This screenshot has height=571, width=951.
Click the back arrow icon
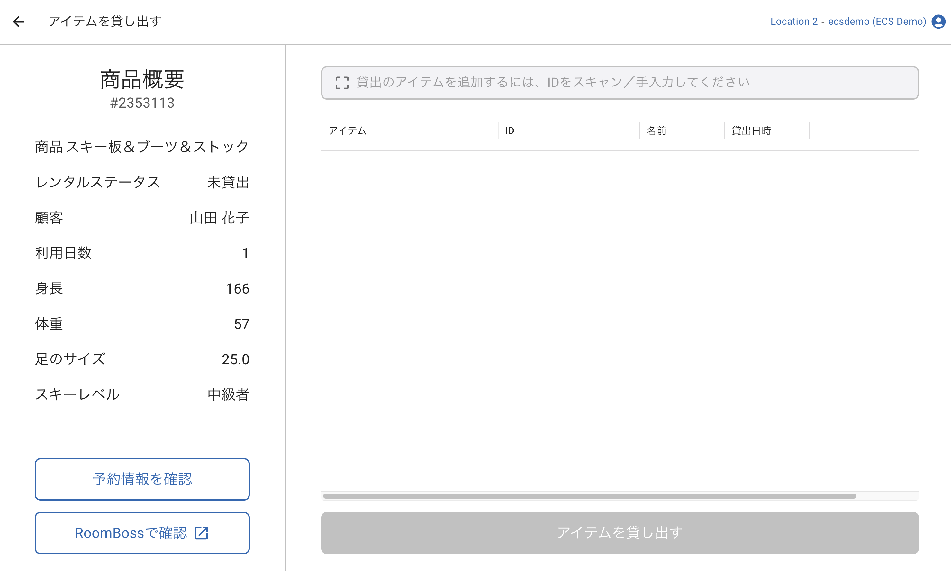pos(18,22)
